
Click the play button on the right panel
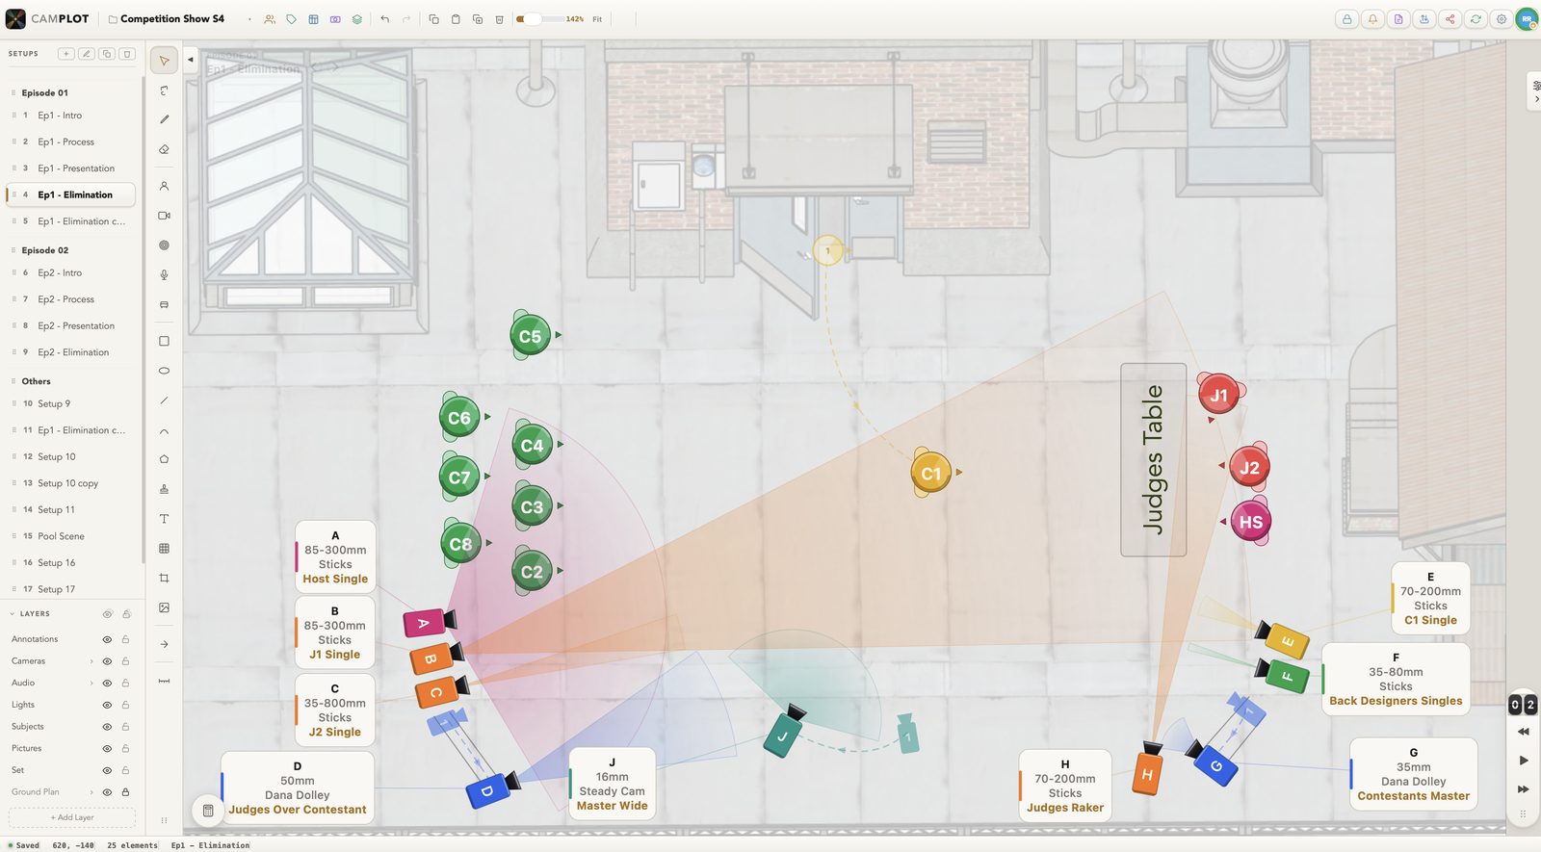point(1523,761)
